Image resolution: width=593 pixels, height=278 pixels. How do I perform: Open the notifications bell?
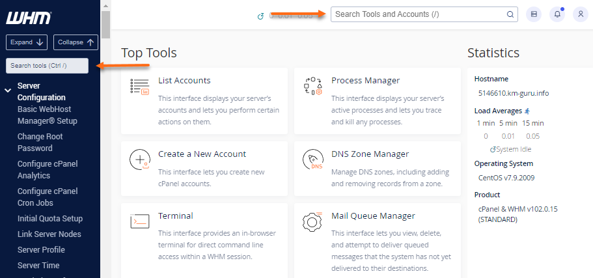pyautogui.click(x=557, y=14)
